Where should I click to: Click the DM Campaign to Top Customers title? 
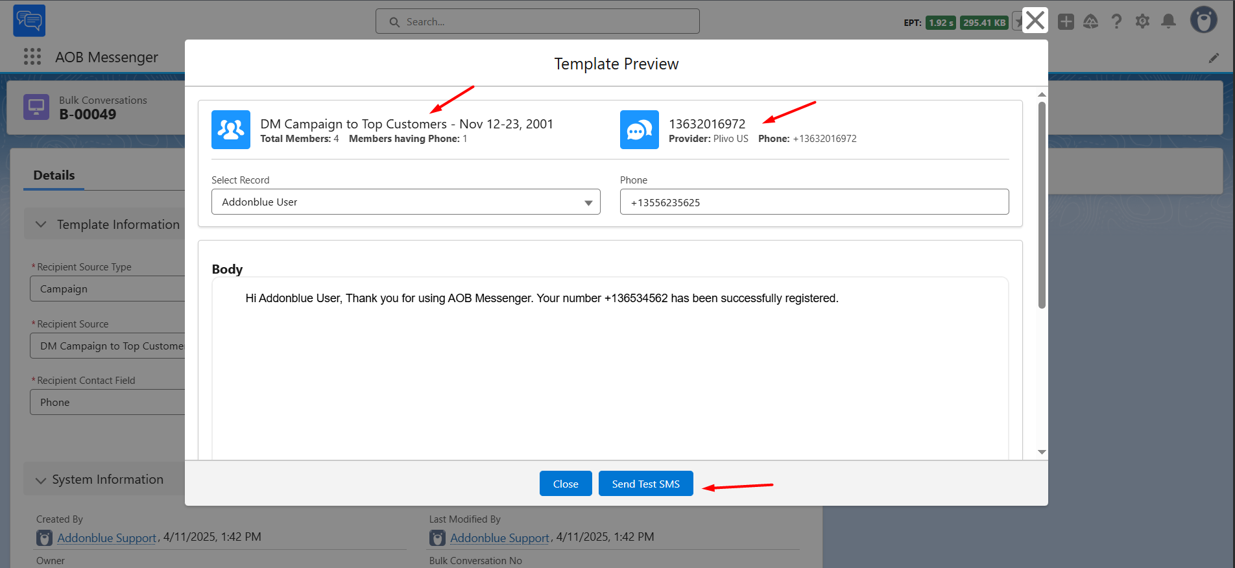pos(407,124)
